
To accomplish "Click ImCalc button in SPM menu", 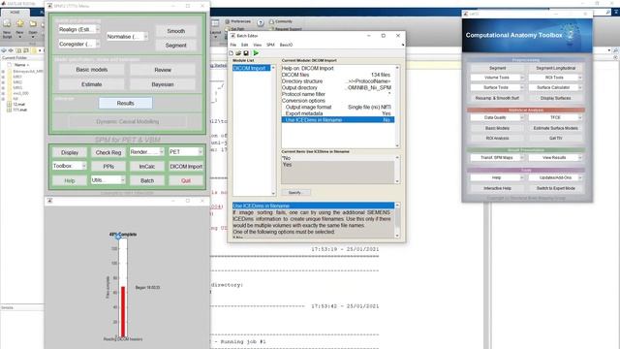I will (x=146, y=167).
